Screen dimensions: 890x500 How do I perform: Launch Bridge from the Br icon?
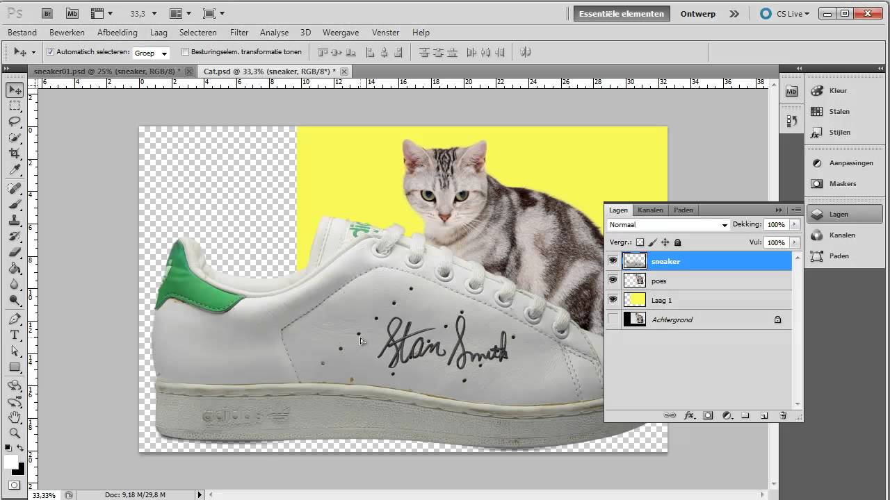(x=47, y=13)
